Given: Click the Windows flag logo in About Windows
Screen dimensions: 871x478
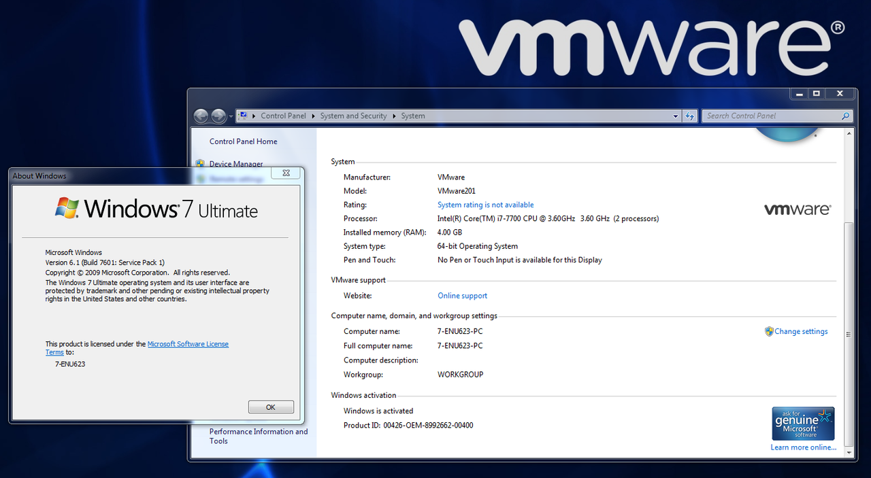Looking at the screenshot, I should pos(67,208).
